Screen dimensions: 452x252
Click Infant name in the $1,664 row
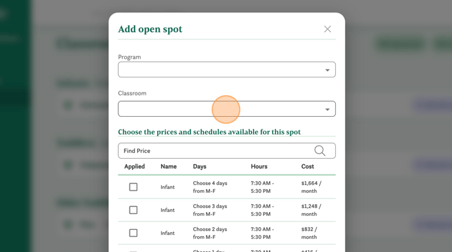pyautogui.click(x=168, y=187)
